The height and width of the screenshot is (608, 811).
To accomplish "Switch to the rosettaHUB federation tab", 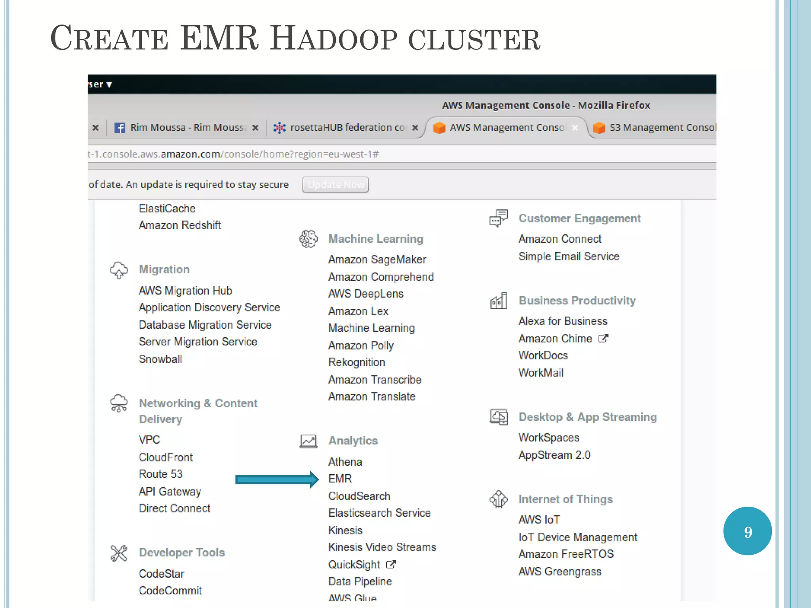I will click(346, 128).
